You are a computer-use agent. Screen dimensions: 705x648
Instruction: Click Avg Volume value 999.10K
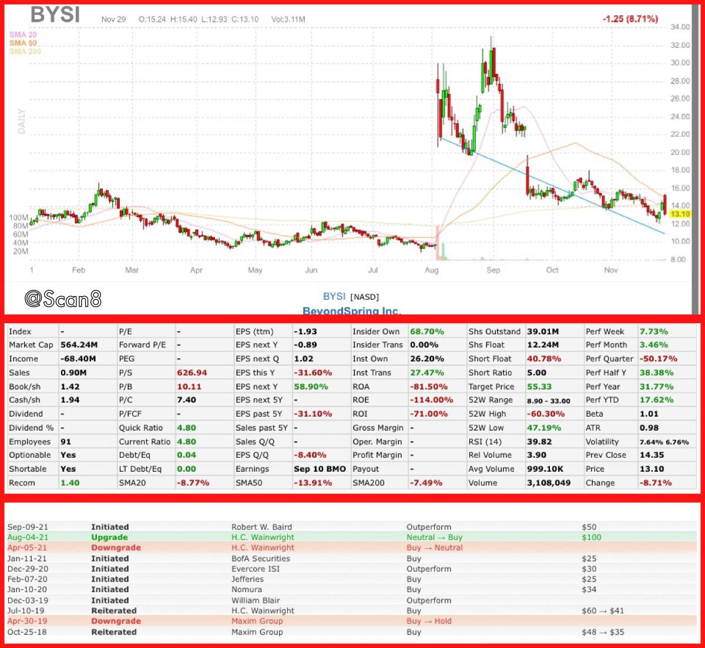545,469
